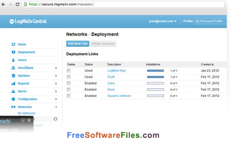This screenshot has height=143, width=233.
Task: Select Reports in the sidebar
Action: pos(24,84)
